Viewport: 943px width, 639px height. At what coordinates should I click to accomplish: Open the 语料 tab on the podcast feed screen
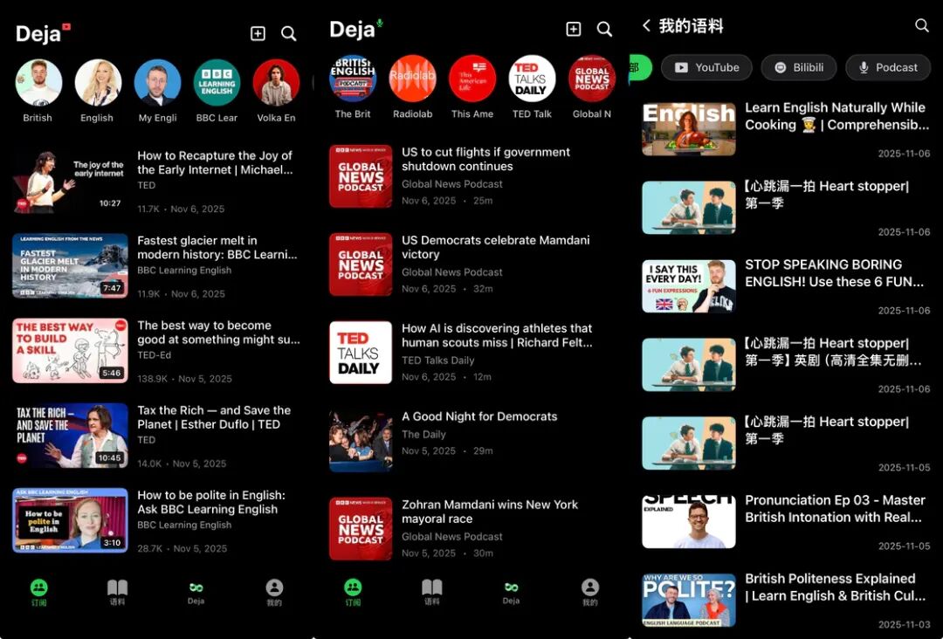(432, 592)
